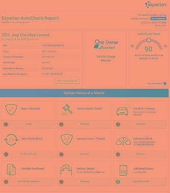Click the green Events Reported alert badge

118,182
